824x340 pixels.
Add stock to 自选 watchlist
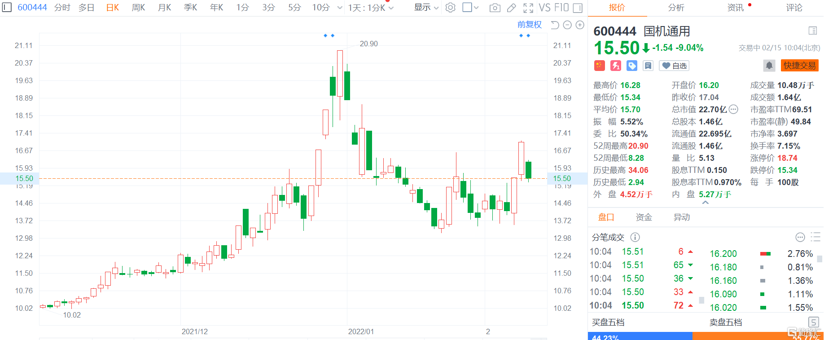pos(674,66)
